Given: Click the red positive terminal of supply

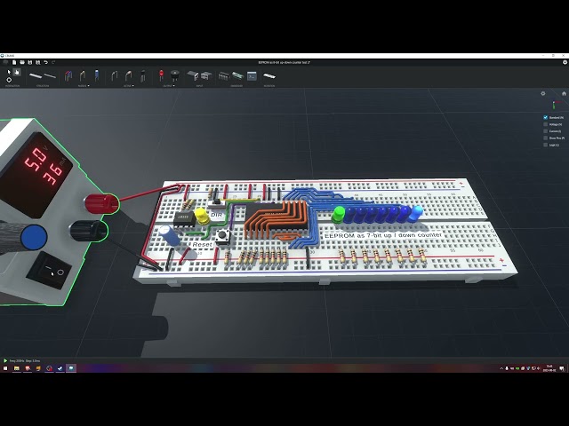Looking at the screenshot, I should pos(101,203).
